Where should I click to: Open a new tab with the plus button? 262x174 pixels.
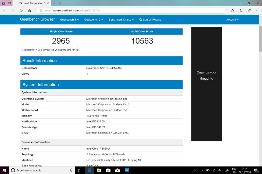click(x=54, y=3)
